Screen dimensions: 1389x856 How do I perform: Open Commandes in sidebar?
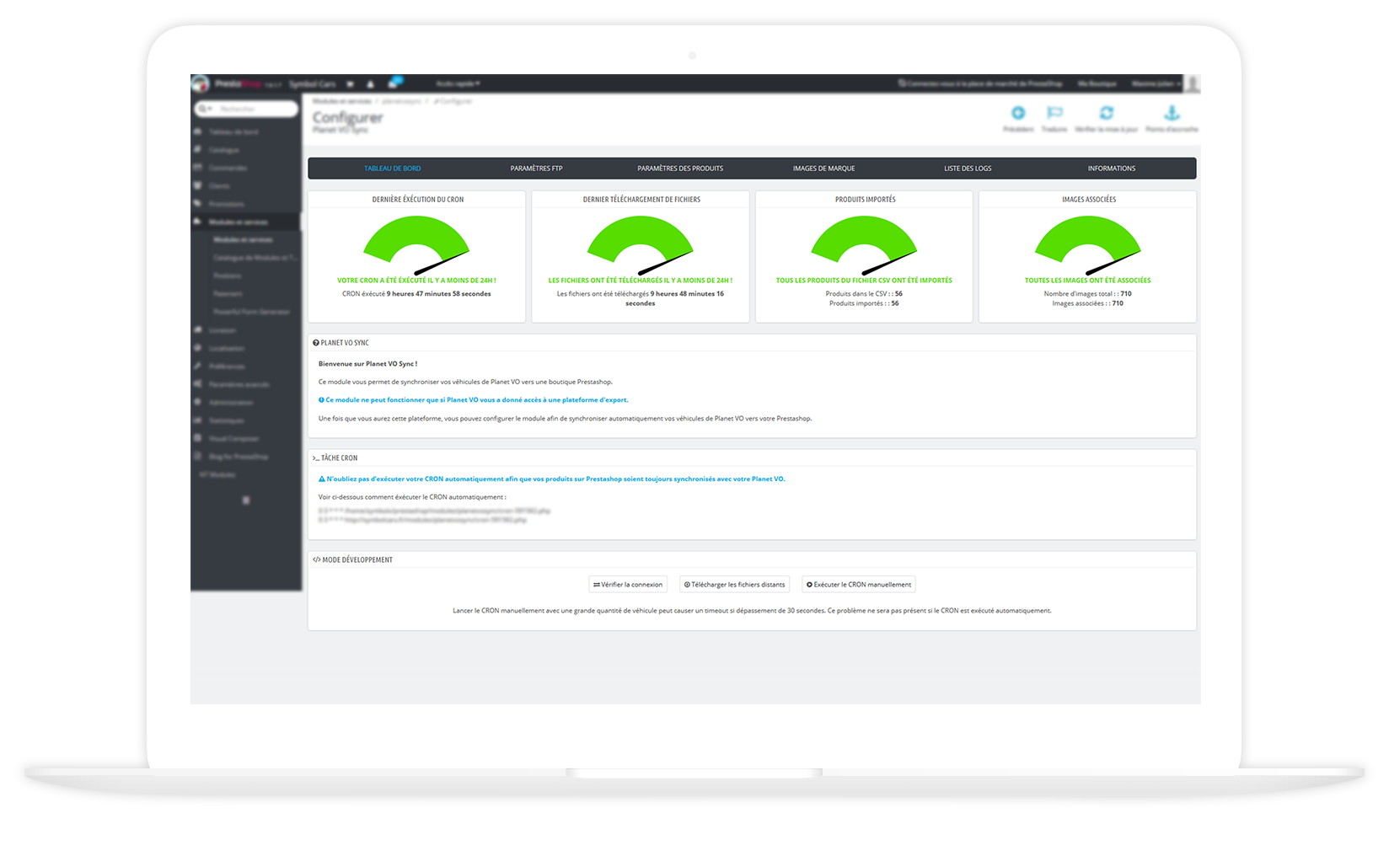pyautogui.click(x=228, y=168)
